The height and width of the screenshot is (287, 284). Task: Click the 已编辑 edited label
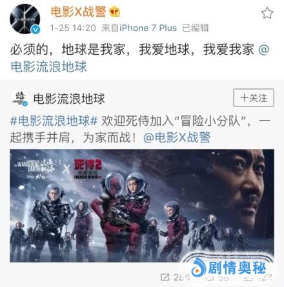[196, 28]
